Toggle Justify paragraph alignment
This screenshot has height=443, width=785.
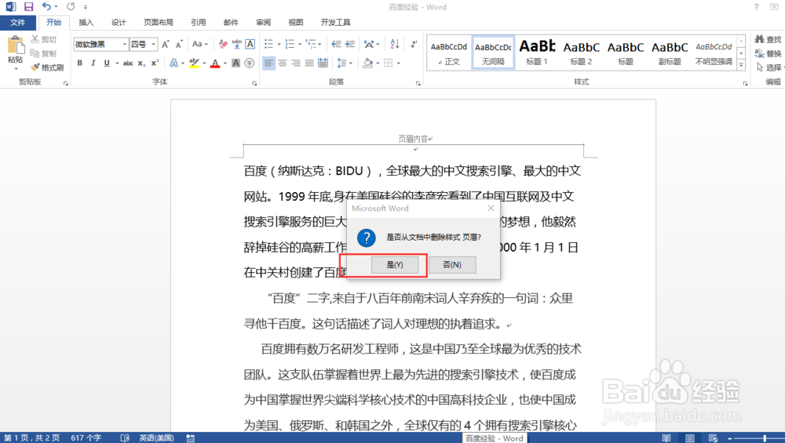[x=309, y=63]
